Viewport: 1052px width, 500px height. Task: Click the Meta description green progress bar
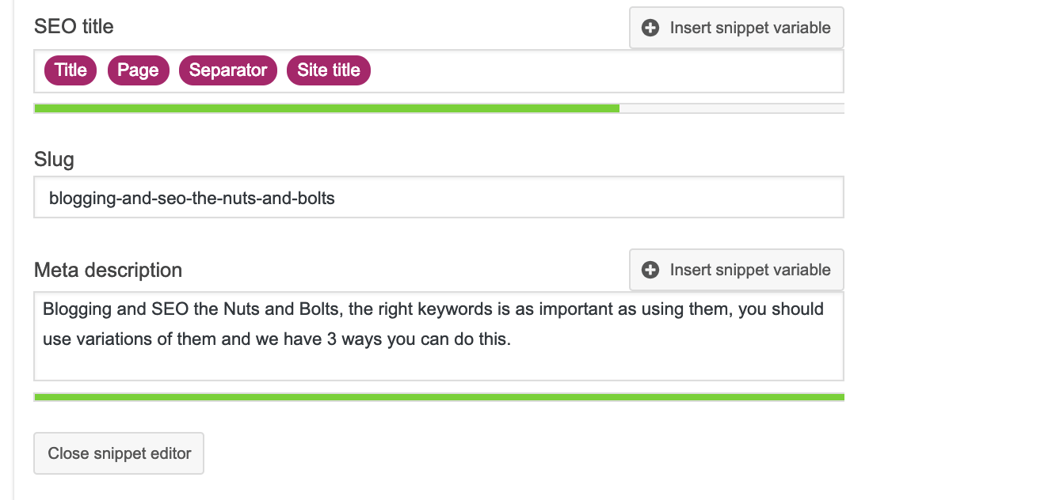coord(439,397)
